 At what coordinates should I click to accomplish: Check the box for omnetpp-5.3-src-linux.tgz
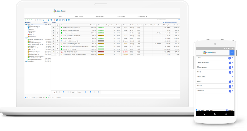point(57,49)
